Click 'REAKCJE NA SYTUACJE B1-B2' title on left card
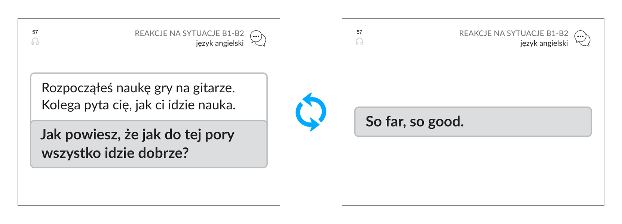Image resolution: width=622 pixels, height=224 pixels. pos(189,33)
